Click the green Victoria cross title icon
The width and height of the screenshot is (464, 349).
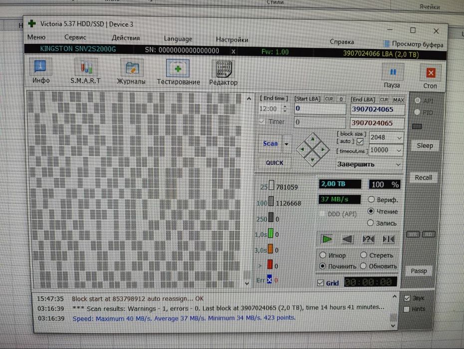(32, 23)
